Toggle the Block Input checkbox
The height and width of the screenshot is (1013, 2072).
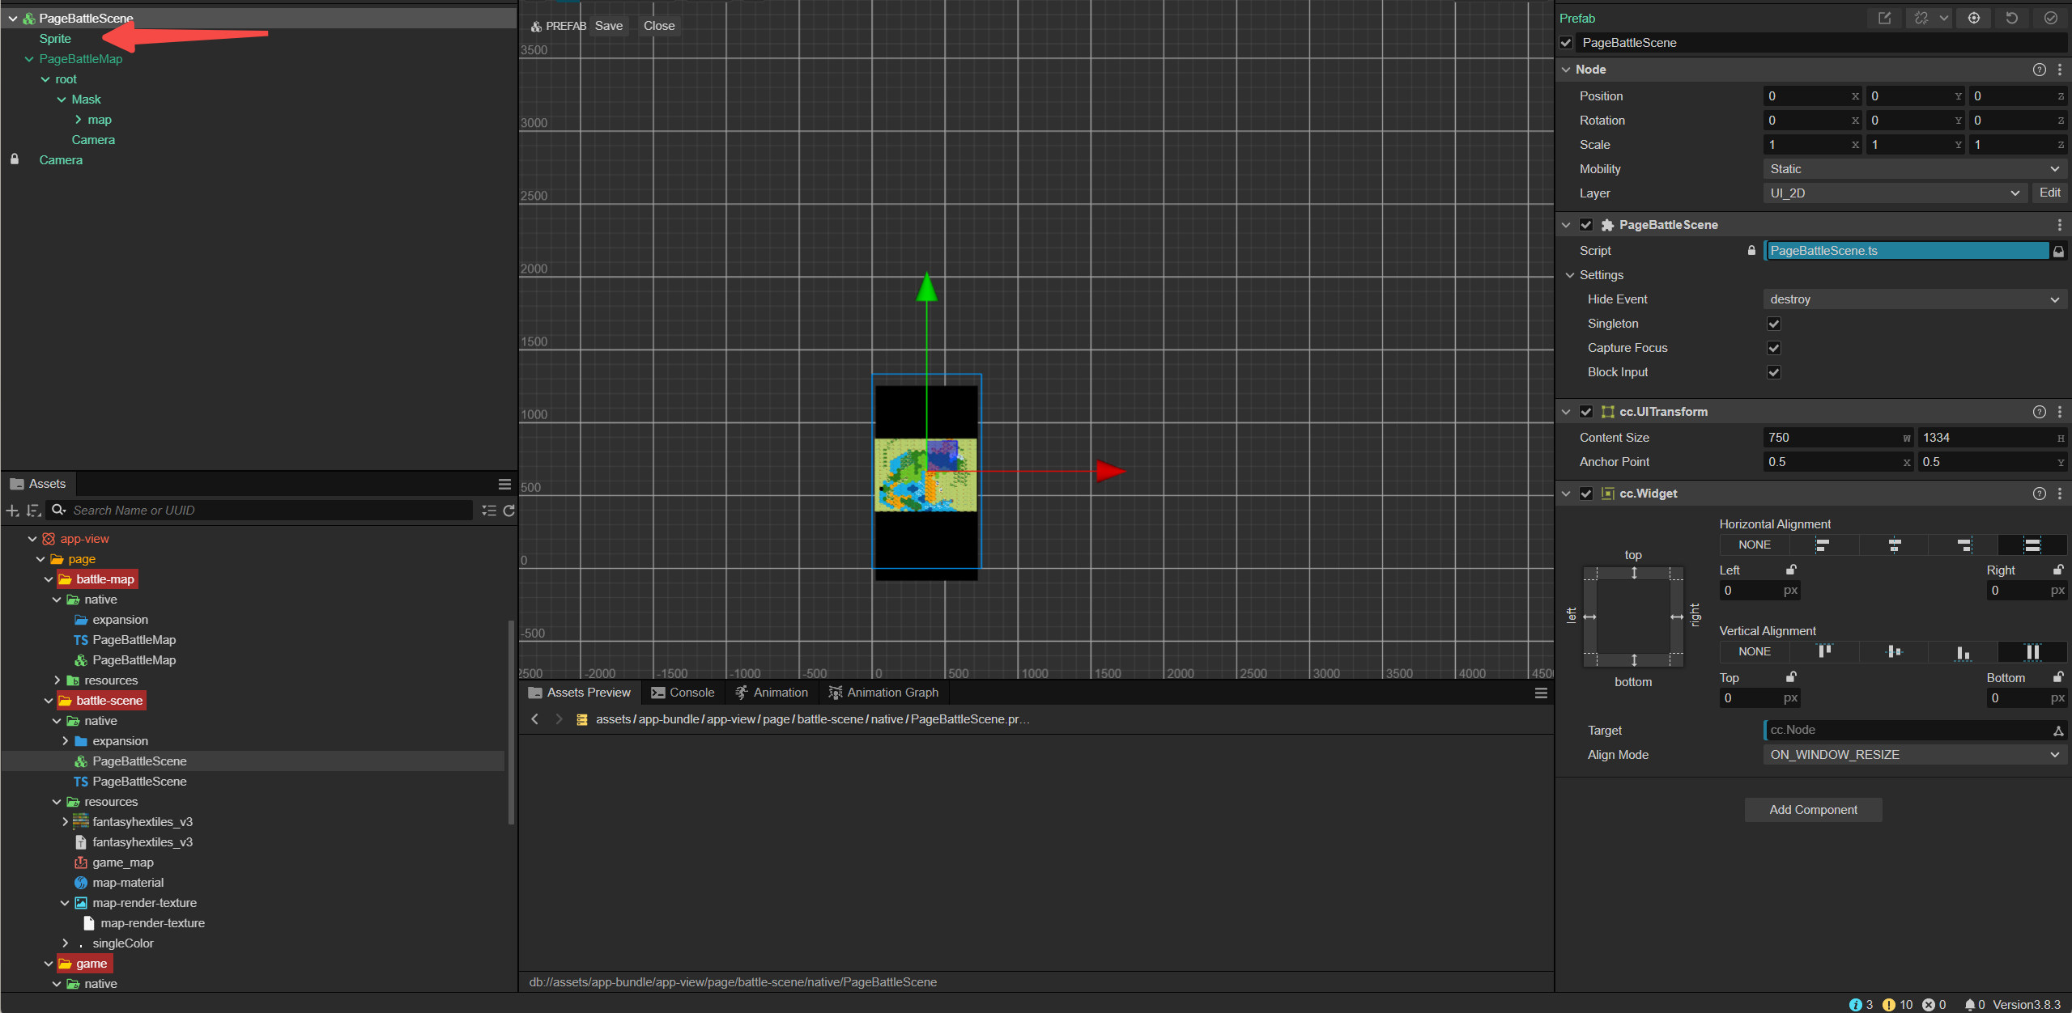point(1774,372)
